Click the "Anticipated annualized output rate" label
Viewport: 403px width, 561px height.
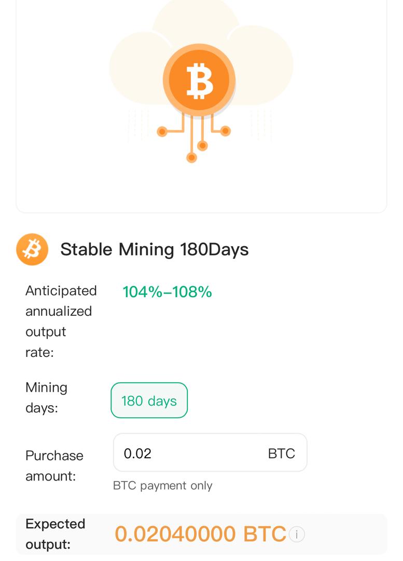pos(60,321)
